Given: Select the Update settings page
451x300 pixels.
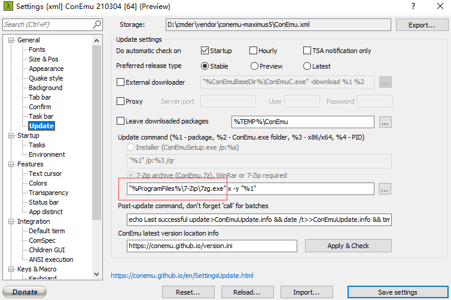Looking at the screenshot, I should coord(41,126).
